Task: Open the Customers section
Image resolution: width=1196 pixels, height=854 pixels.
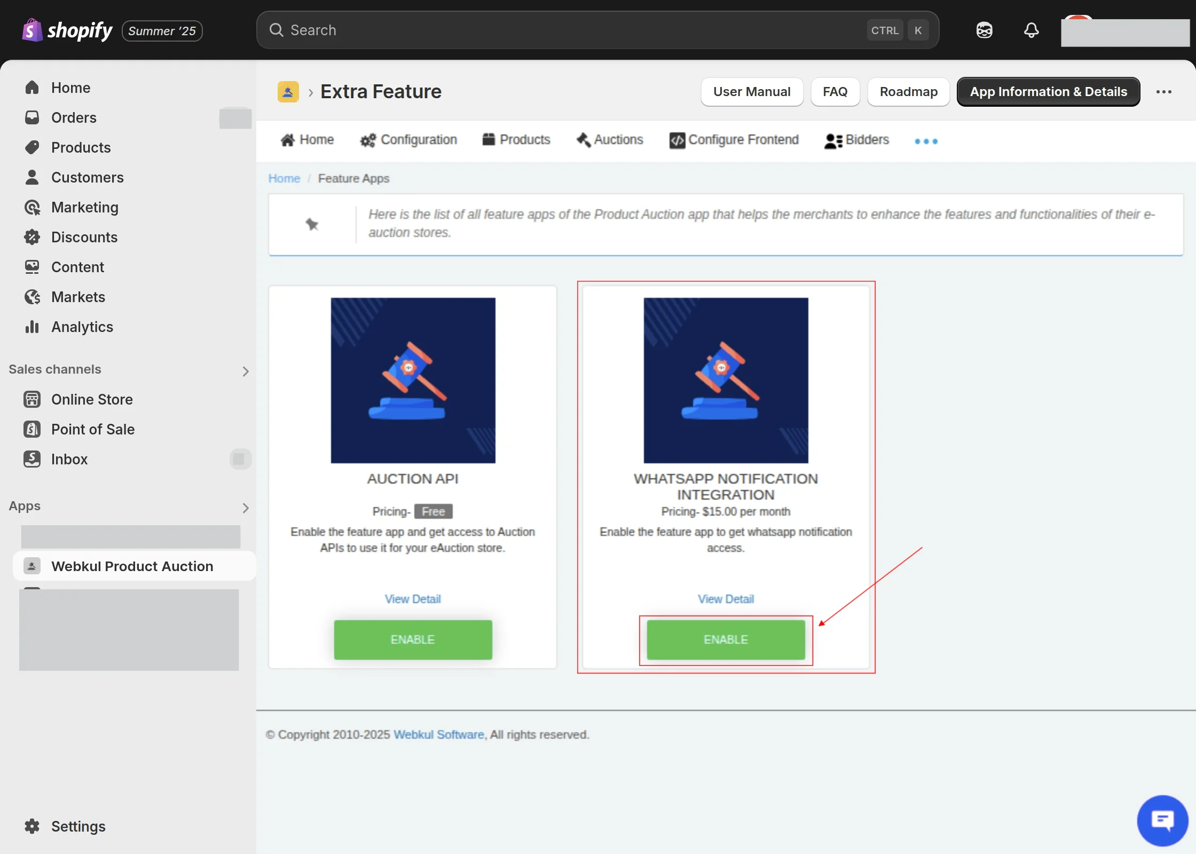Action: (88, 177)
